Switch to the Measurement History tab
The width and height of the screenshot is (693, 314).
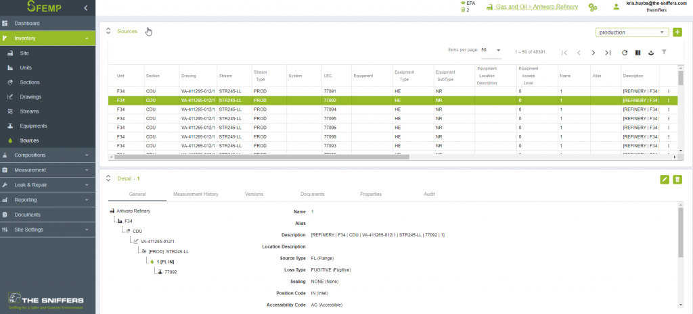(196, 194)
